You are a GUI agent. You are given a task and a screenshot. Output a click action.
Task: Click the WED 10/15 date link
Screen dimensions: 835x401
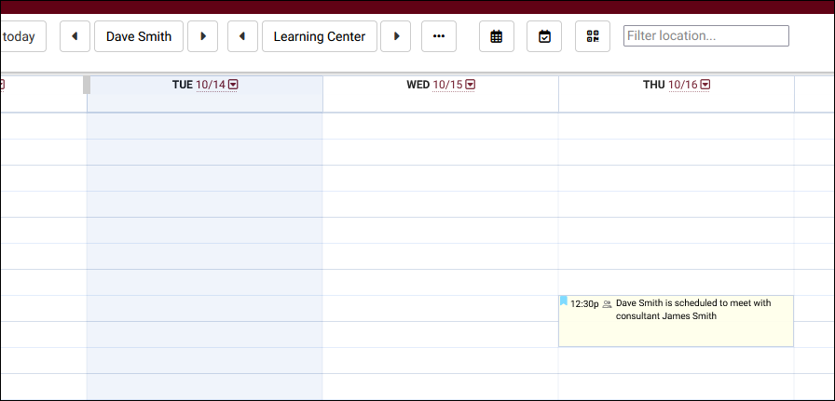pos(447,85)
